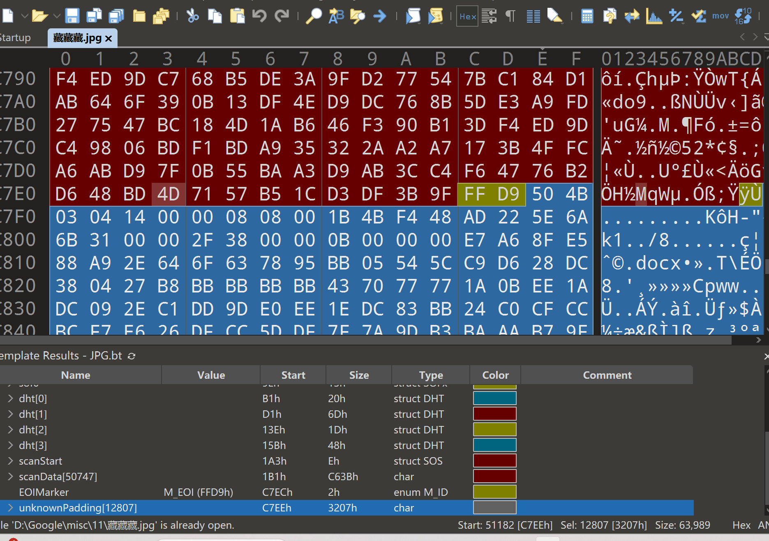
Task: Sort by the Start column header
Action: (x=293, y=375)
